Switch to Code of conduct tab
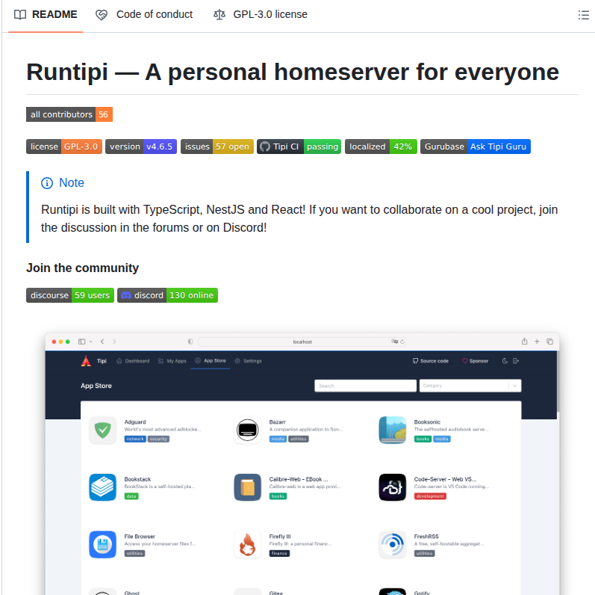595x595 pixels. (144, 14)
